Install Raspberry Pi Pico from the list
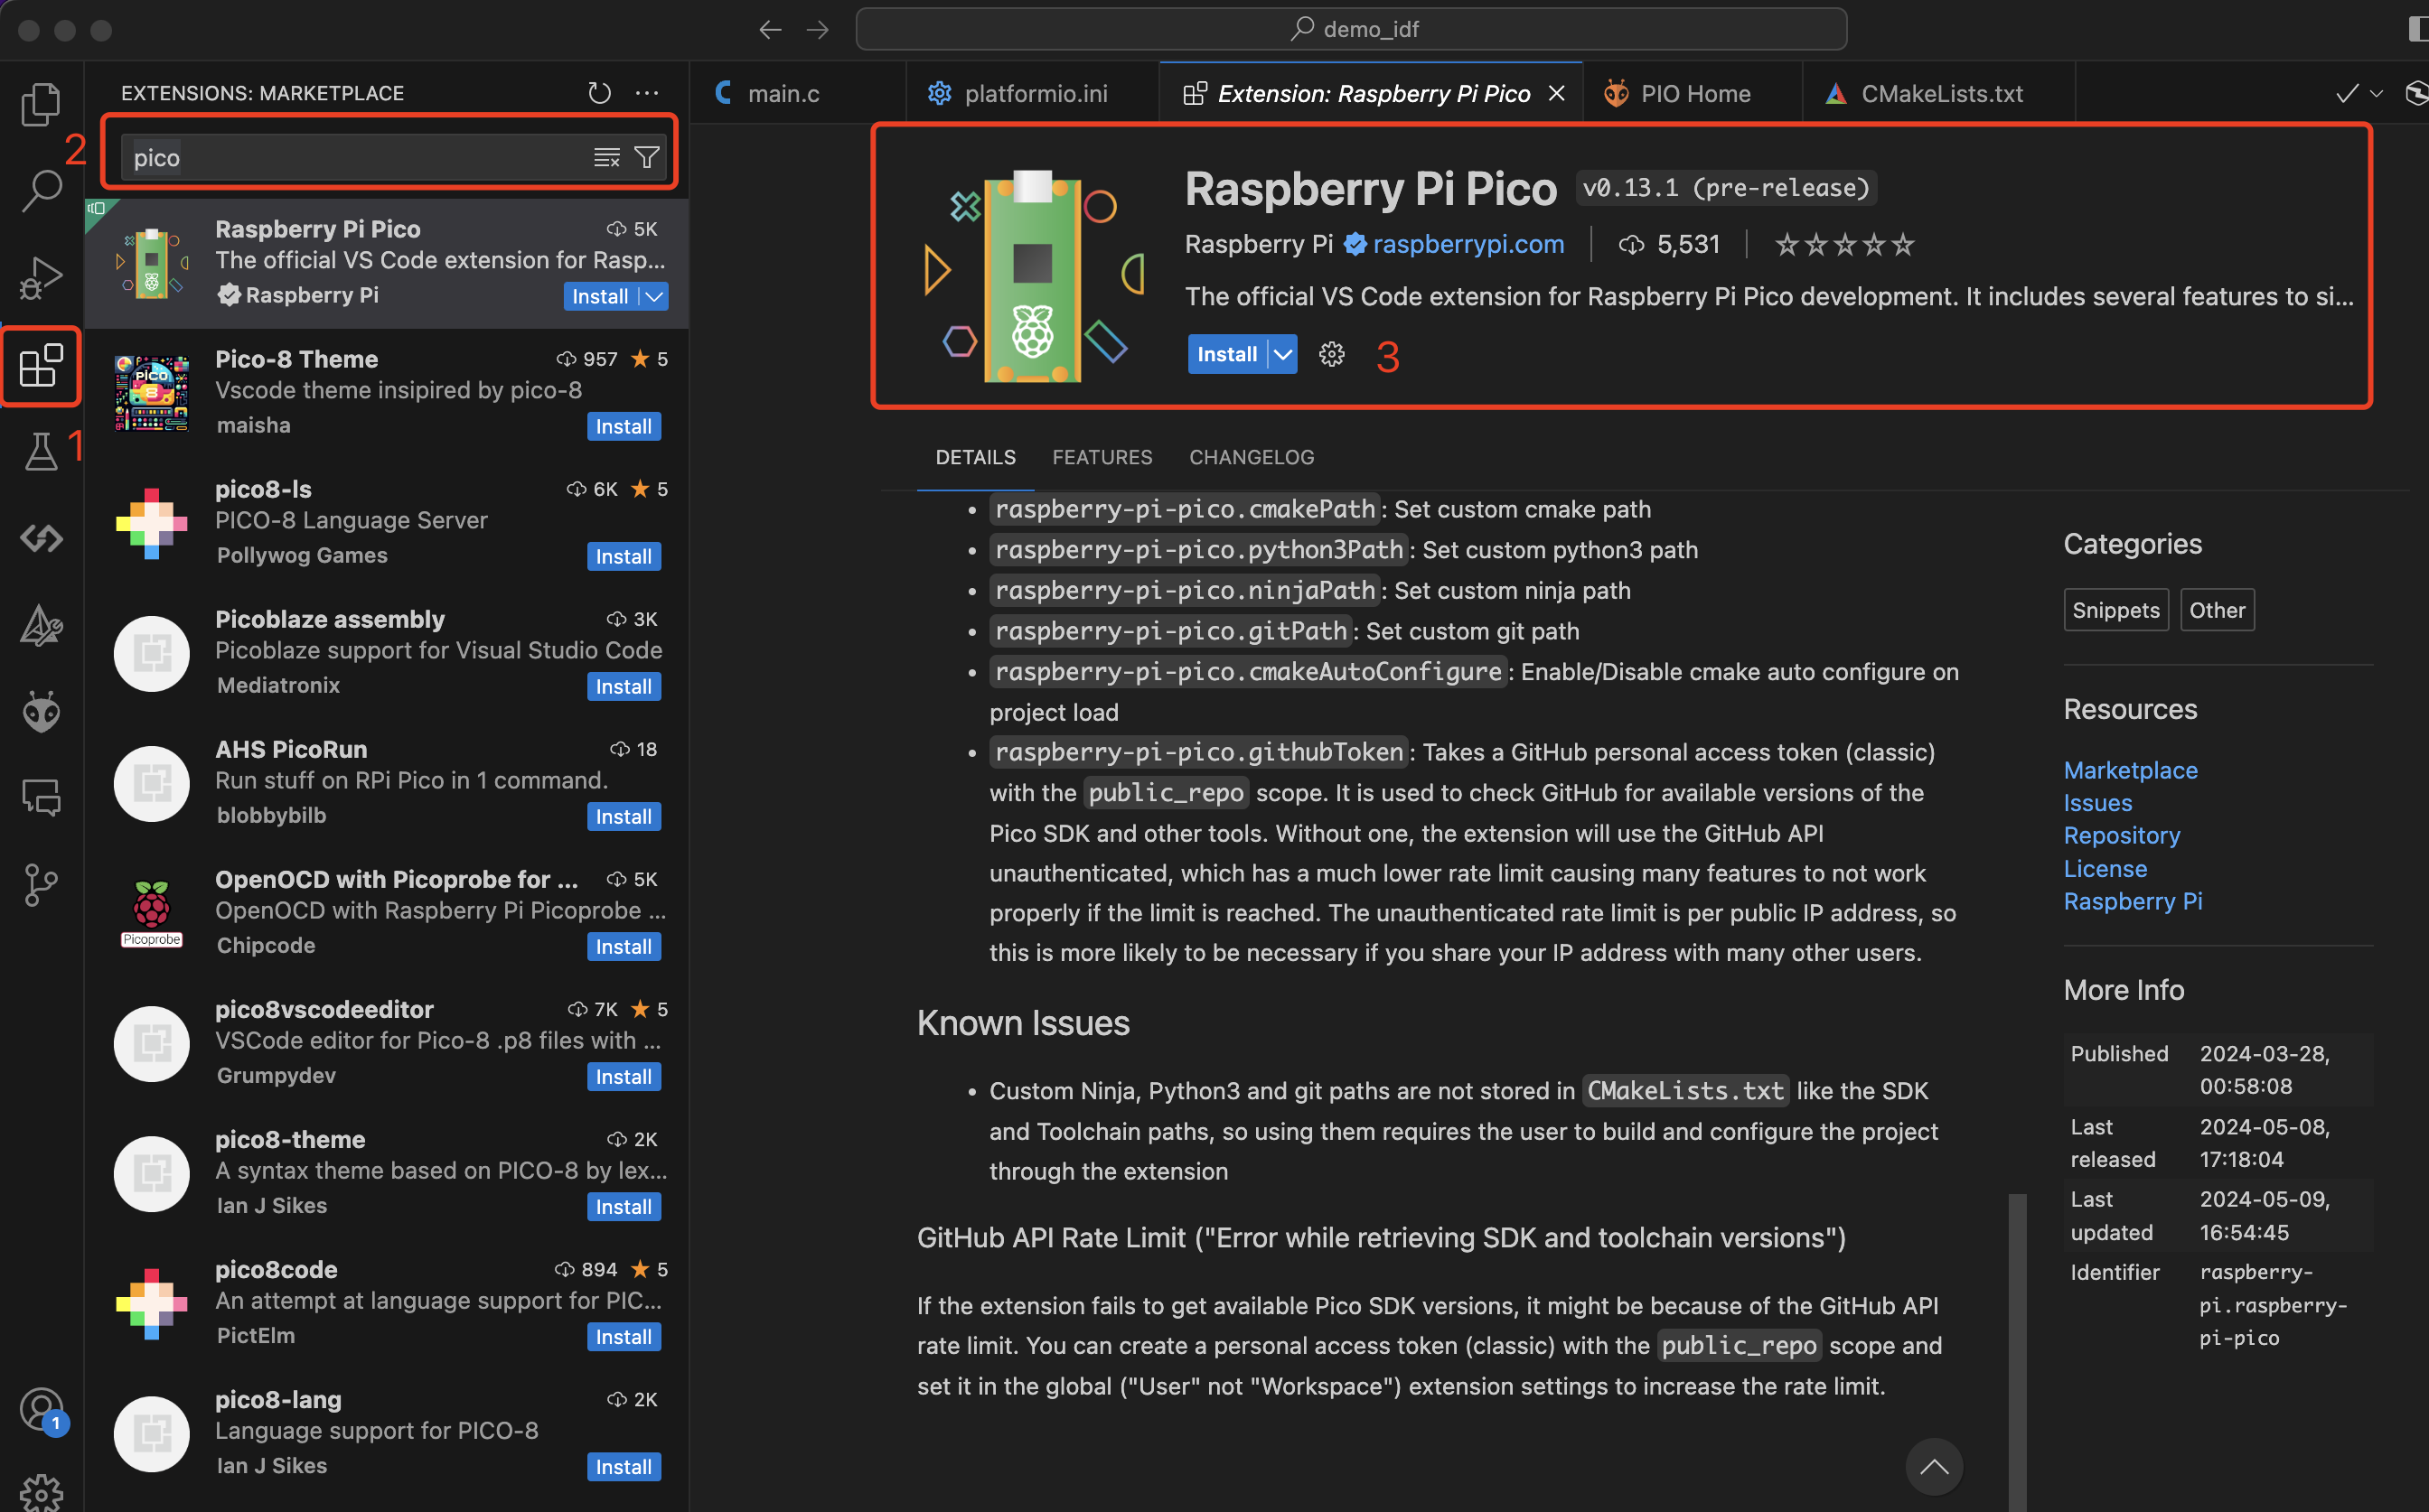2429x1512 pixels. [600, 296]
